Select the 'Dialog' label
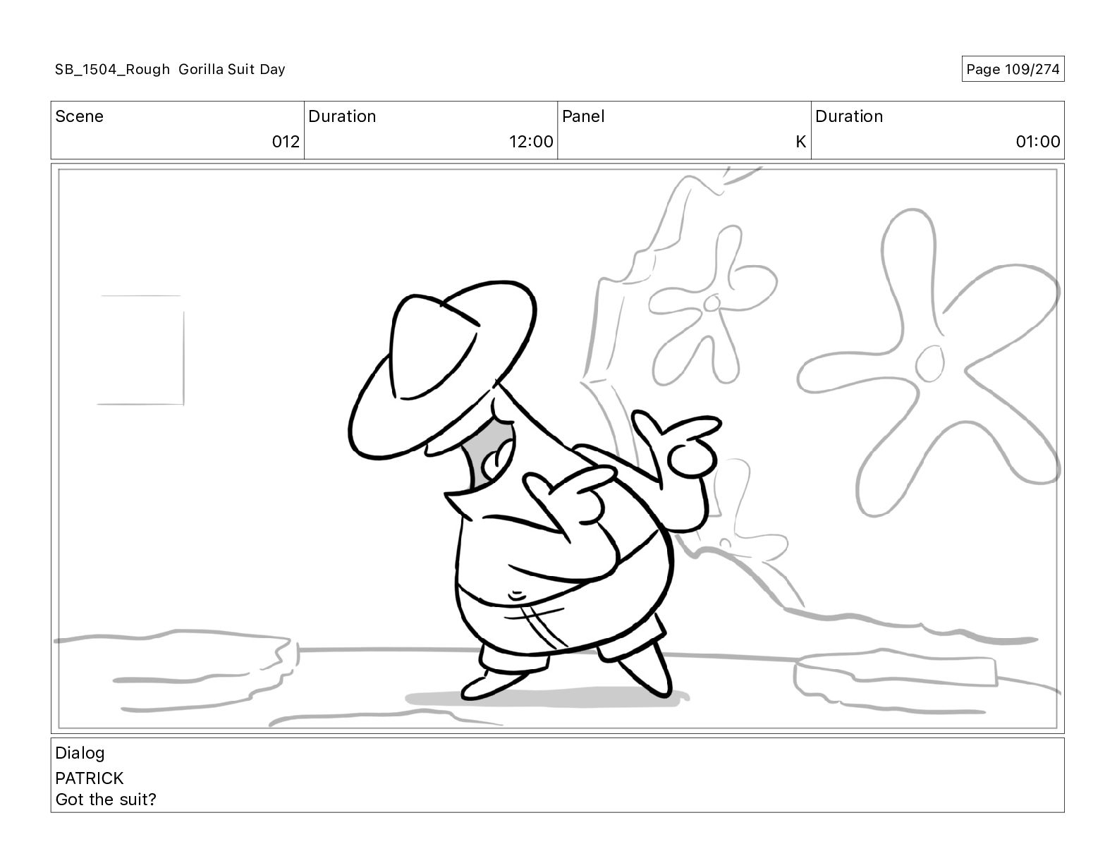1117x863 pixels. 80,753
